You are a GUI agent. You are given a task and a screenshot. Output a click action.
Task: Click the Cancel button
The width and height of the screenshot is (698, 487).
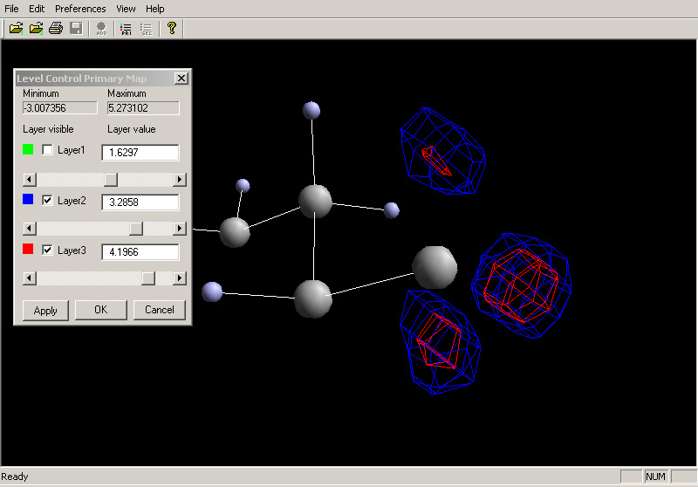(x=160, y=310)
